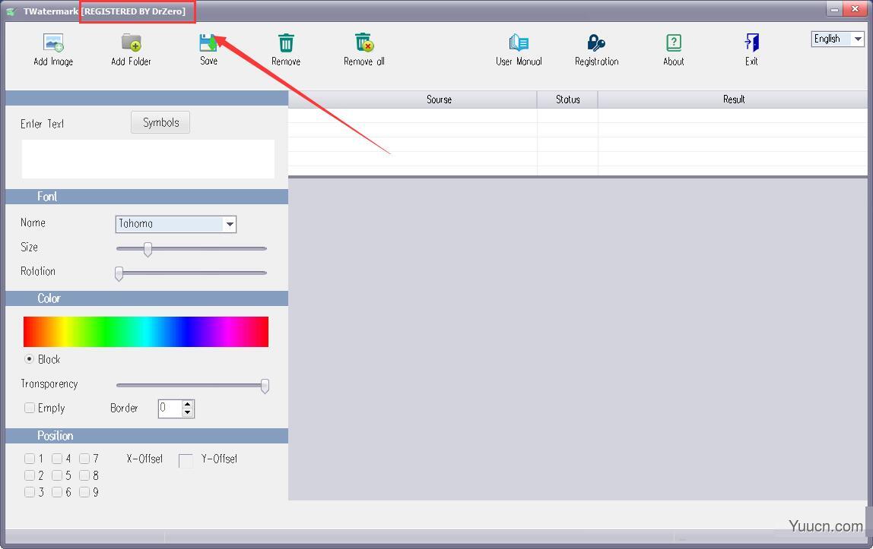
Task: Check position checkbox 3
Action: click(30, 492)
